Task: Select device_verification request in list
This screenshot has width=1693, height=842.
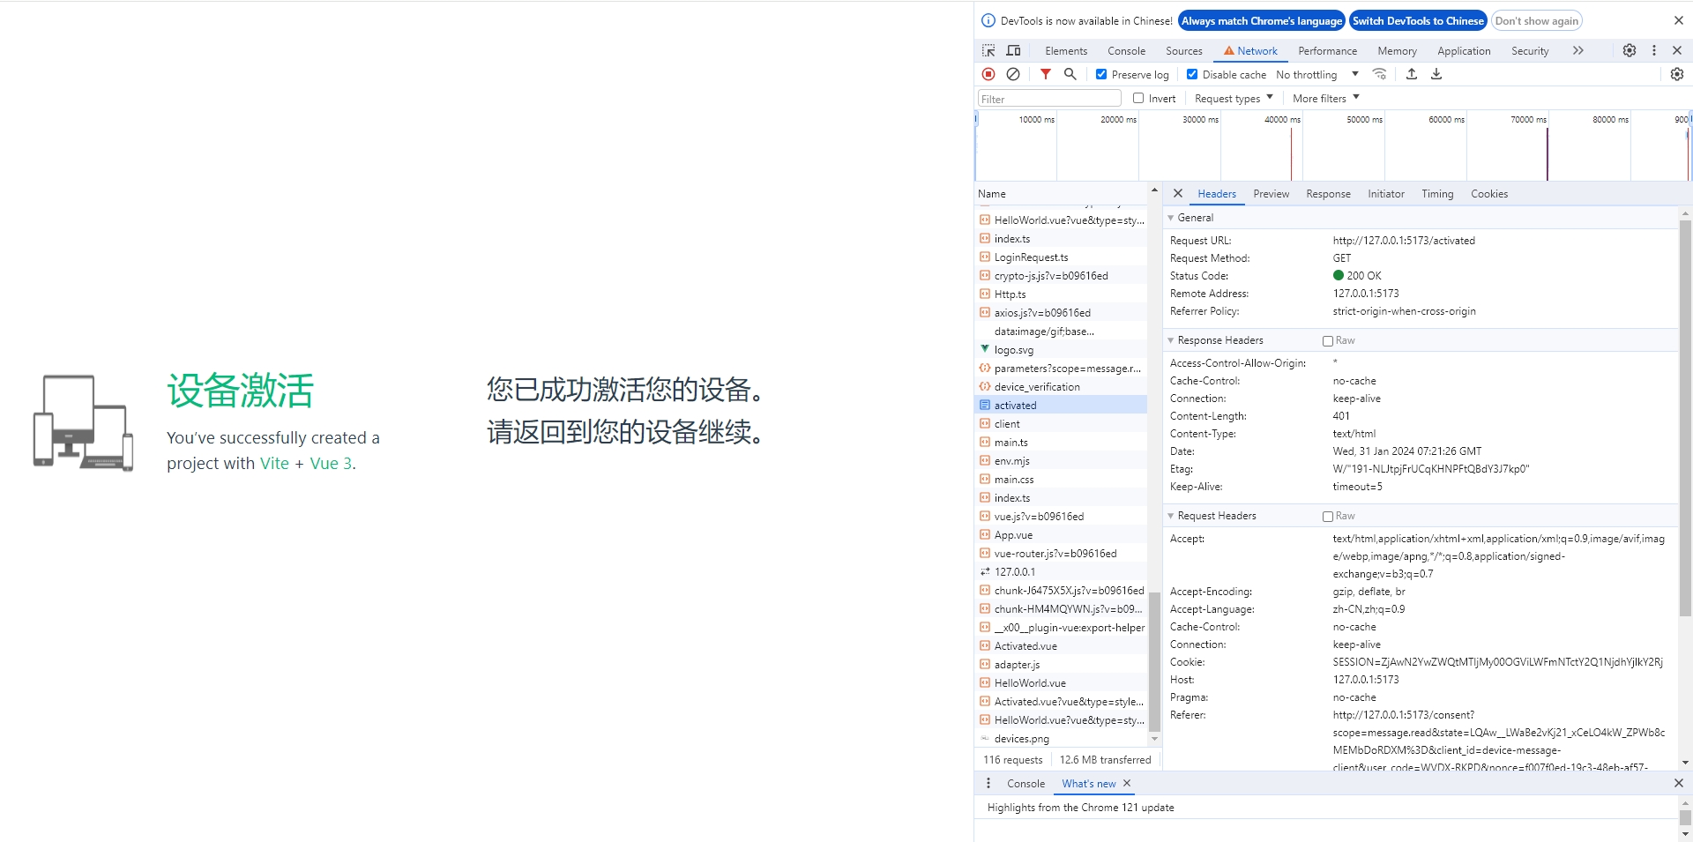Action: click(1036, 387)
